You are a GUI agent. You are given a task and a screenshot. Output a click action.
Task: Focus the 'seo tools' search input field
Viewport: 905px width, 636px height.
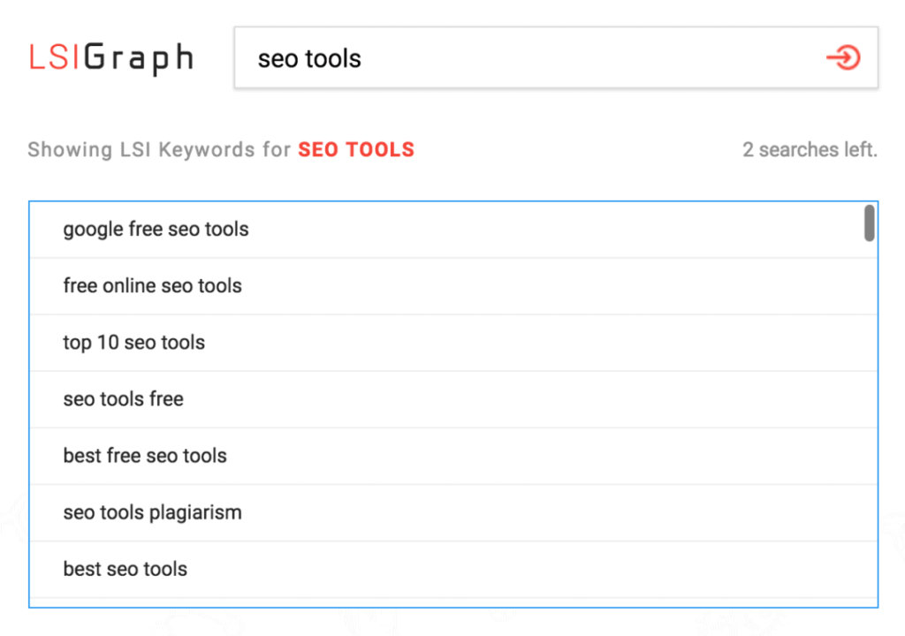(556, 57)
